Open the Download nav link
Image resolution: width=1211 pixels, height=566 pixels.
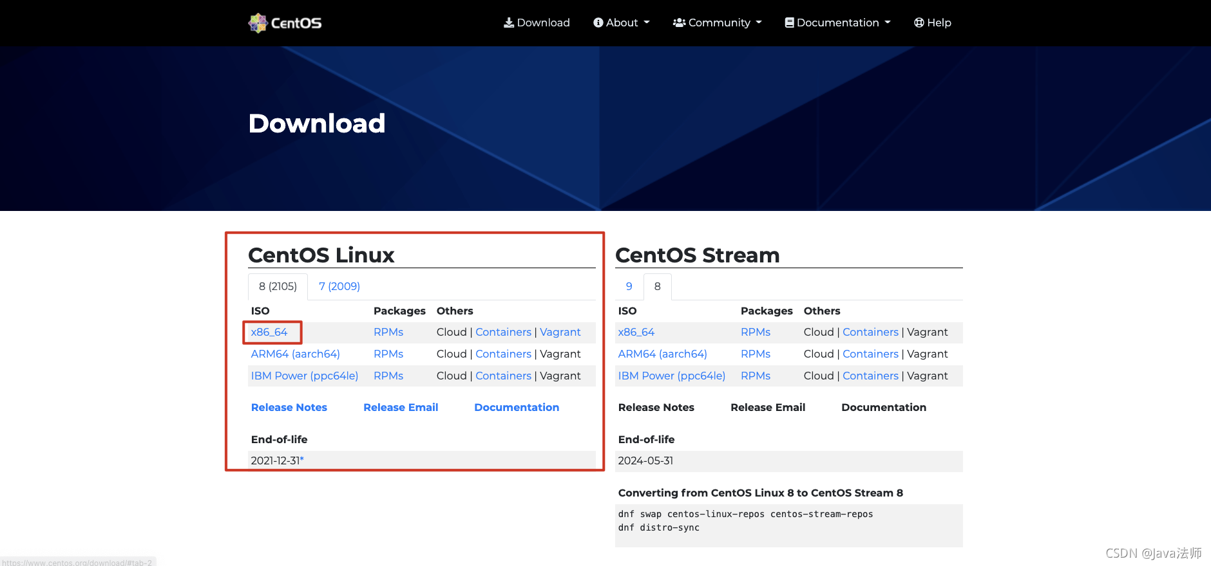pyautogui.click(x=537, y=23)
